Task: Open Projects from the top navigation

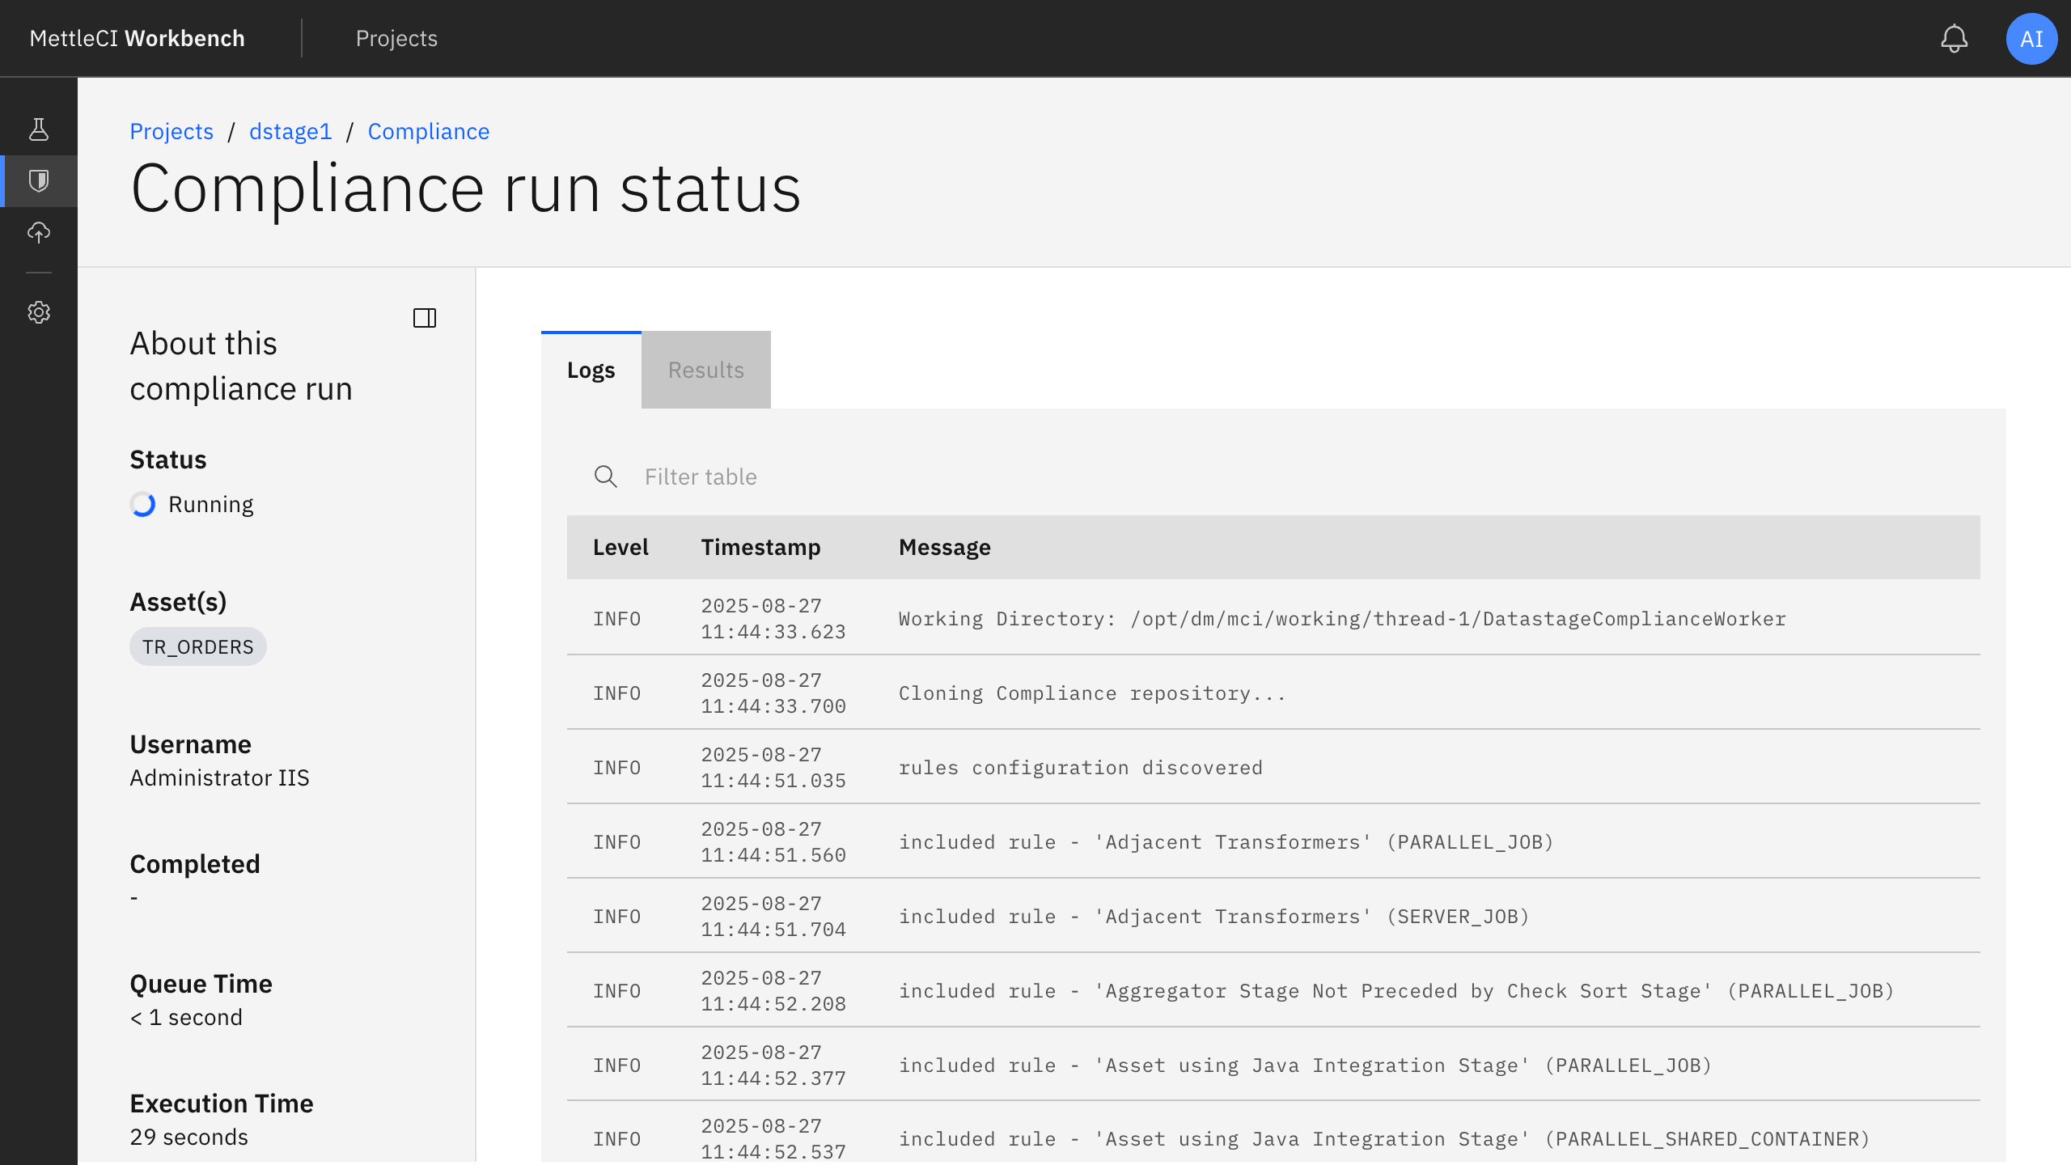Action: pos(396,38)
